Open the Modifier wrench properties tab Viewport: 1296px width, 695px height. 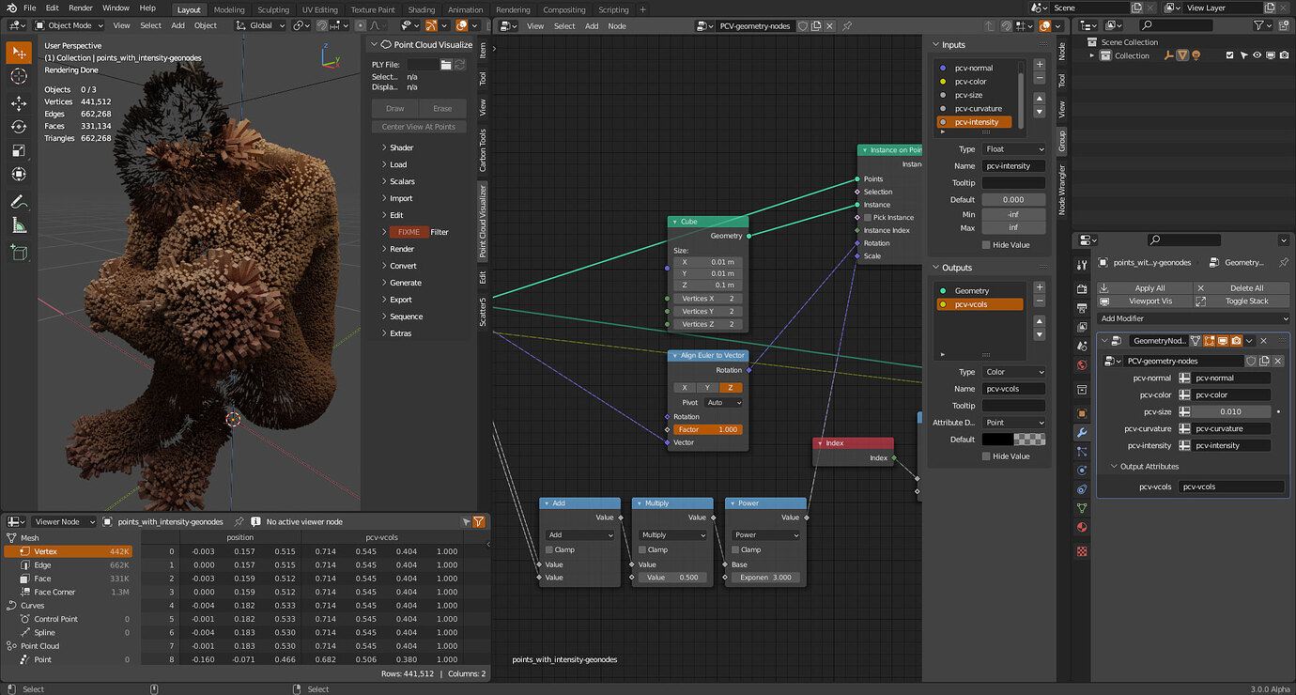1082,433
